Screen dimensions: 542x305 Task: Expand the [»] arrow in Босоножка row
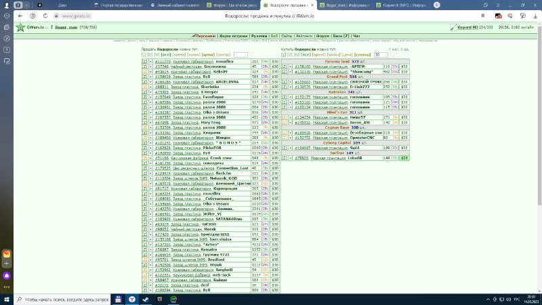coord(150,66)
